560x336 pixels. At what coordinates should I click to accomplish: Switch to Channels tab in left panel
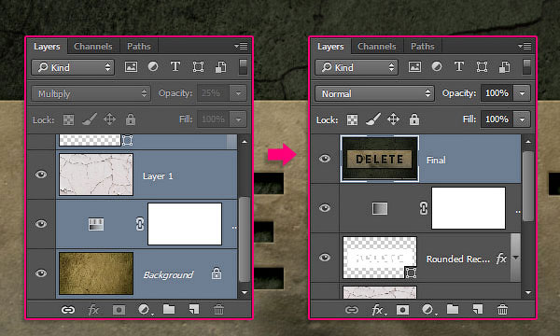pyautogui.click(x=92, y=47)
